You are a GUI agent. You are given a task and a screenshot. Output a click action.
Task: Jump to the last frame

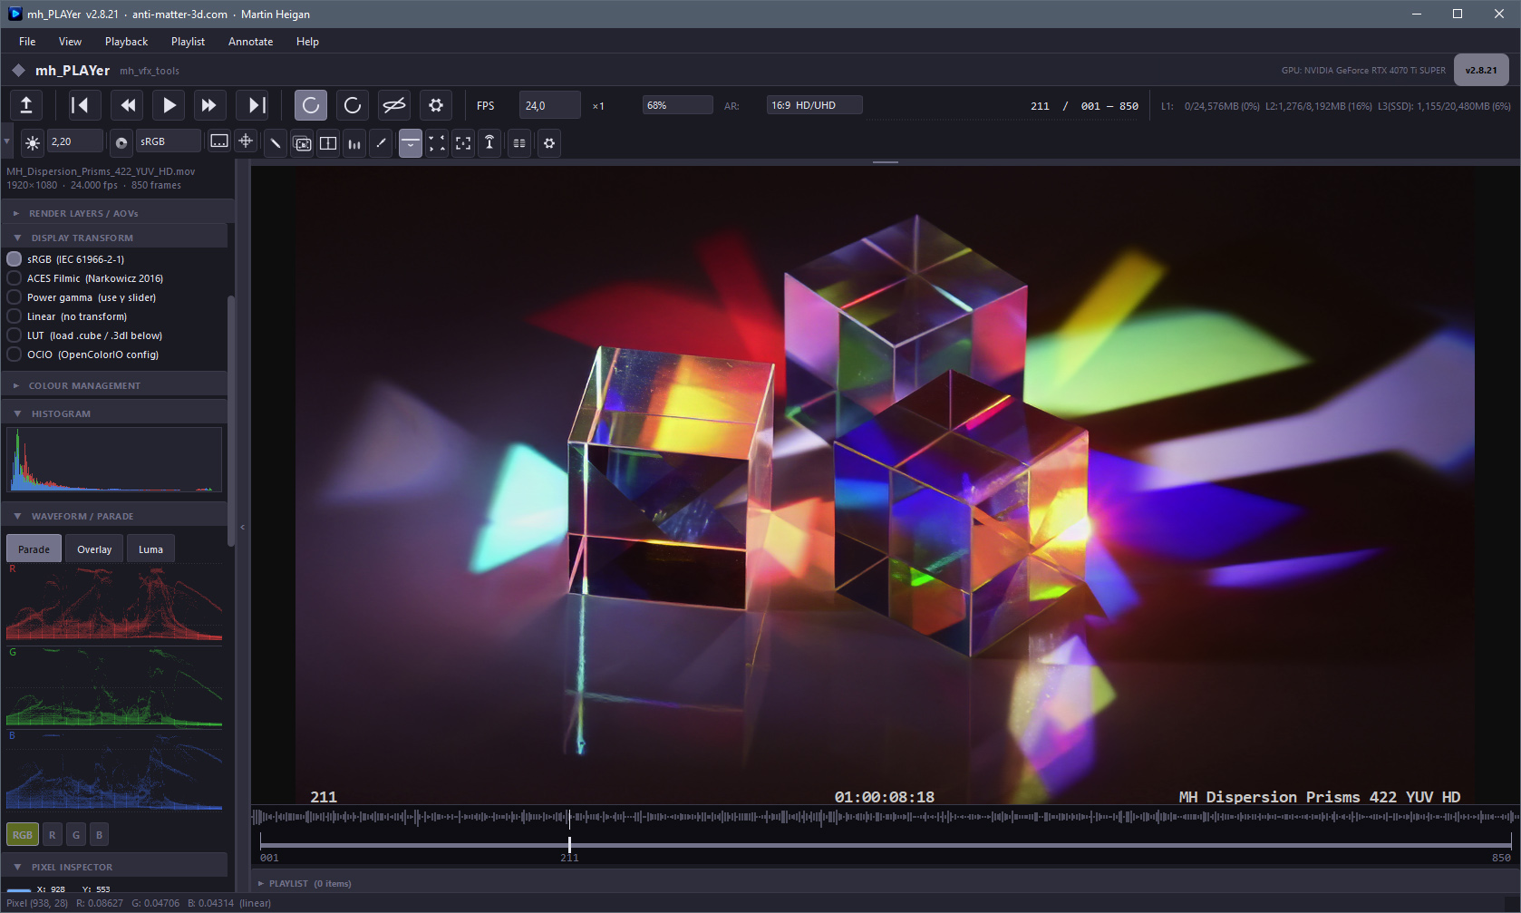pyautogui.click(x=254, y=104)
